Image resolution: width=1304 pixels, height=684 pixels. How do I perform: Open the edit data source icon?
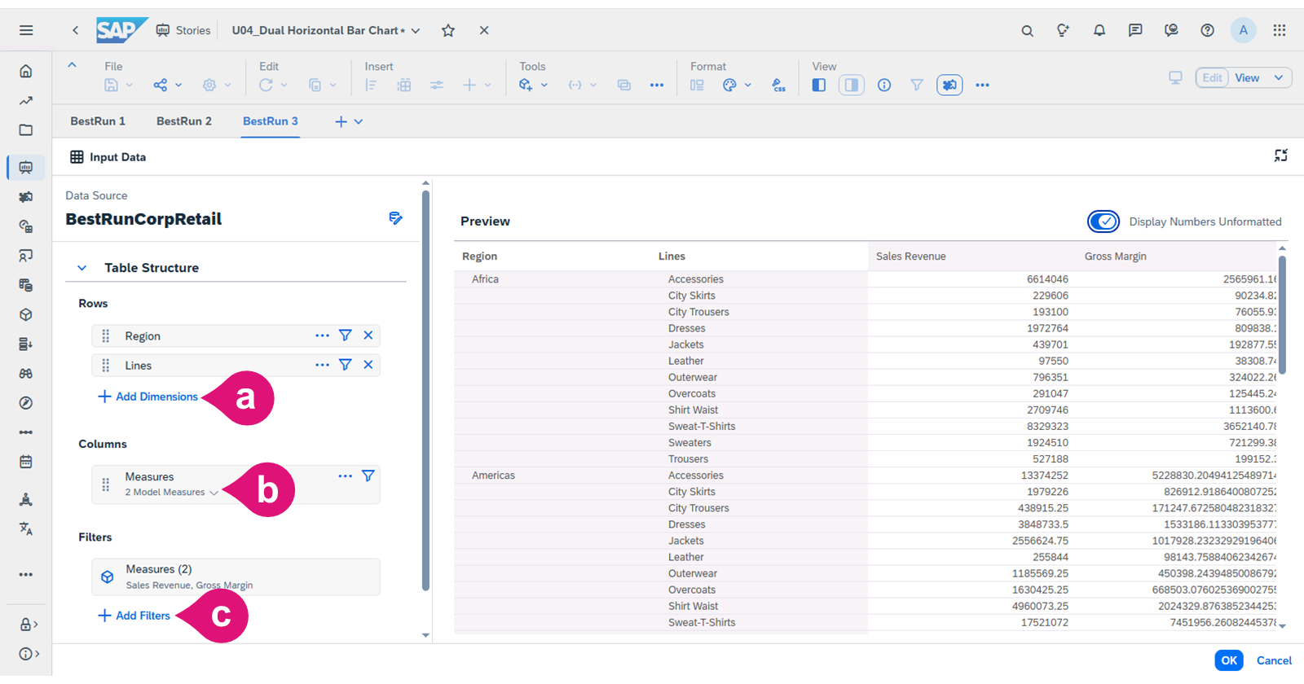396,218
